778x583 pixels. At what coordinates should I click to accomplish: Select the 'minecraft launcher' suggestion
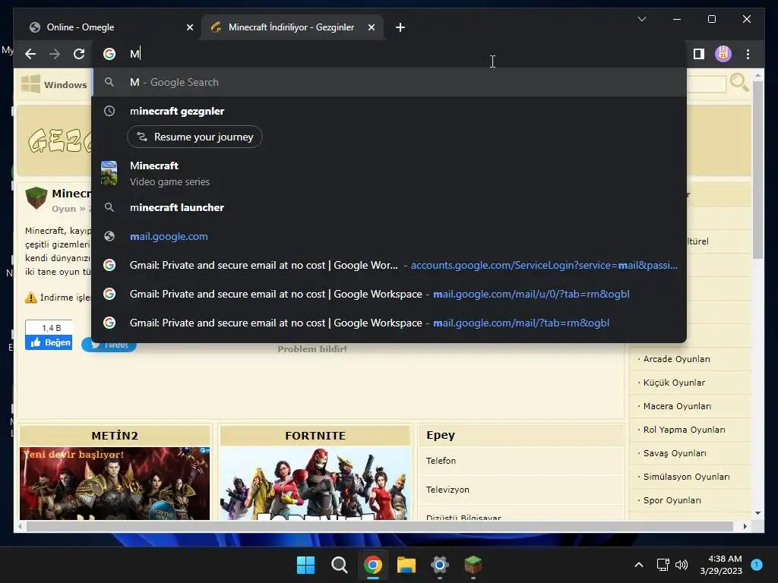coord(389,208)
